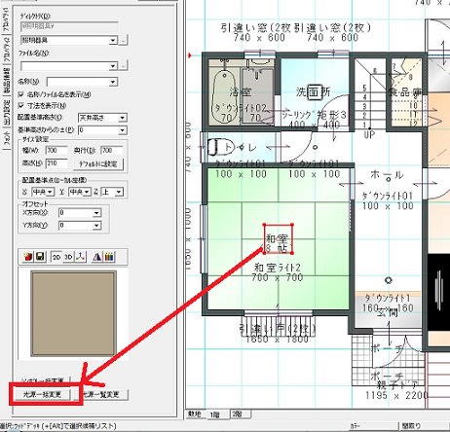The image size is (450, 432).
Task: Toggle 寸法を表示 checkbox
Action: pyautogui.click(x=21, y=106)
